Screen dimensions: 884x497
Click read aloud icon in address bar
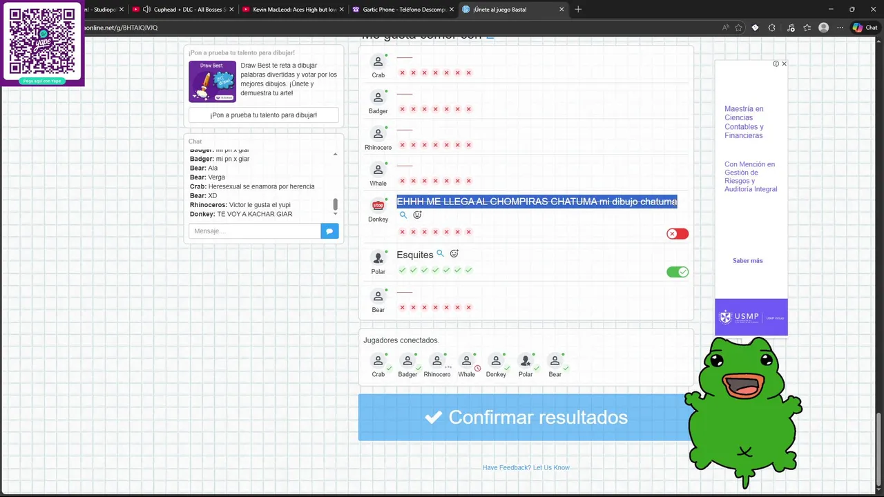tap(725, 28)
